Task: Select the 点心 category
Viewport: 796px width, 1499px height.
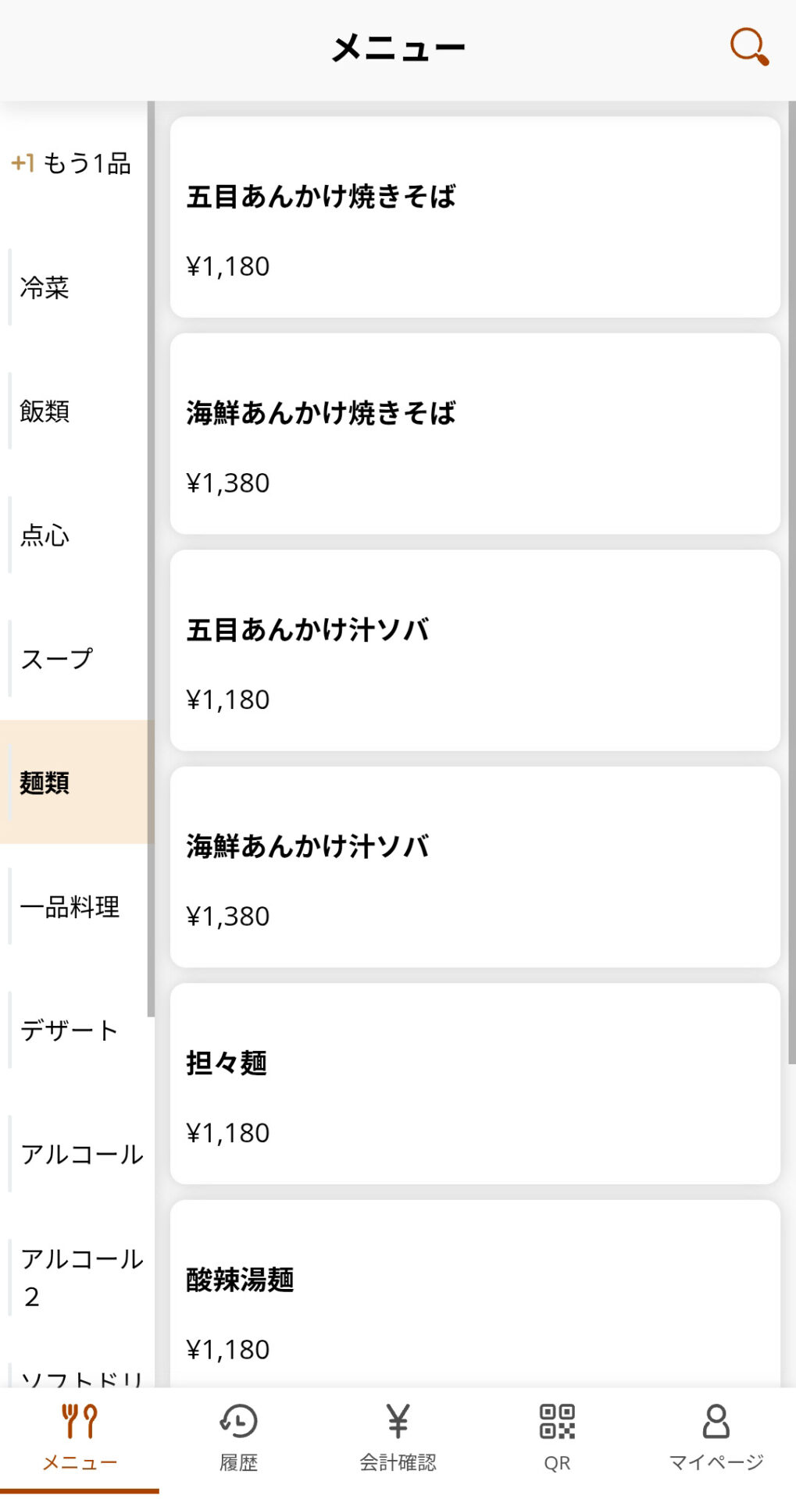Action: tap(45, 535)
